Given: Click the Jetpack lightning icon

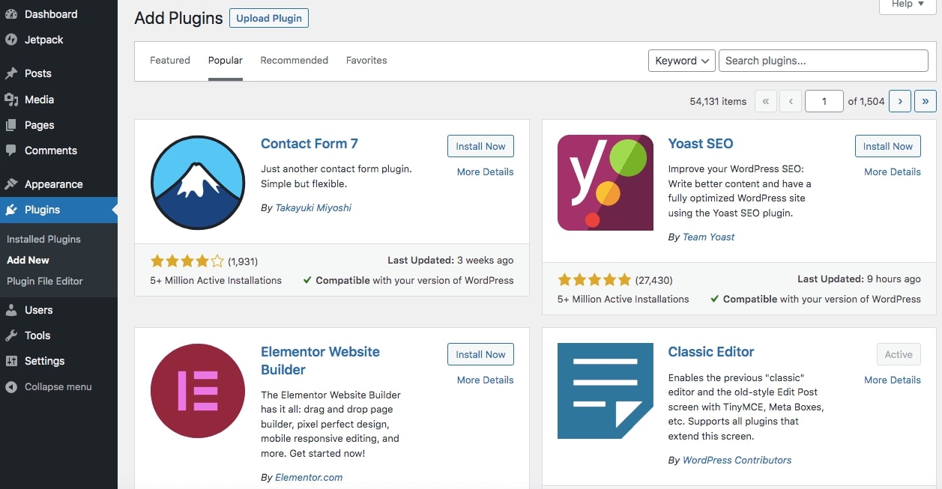Looking at the screenshot, I should [11, 40].
